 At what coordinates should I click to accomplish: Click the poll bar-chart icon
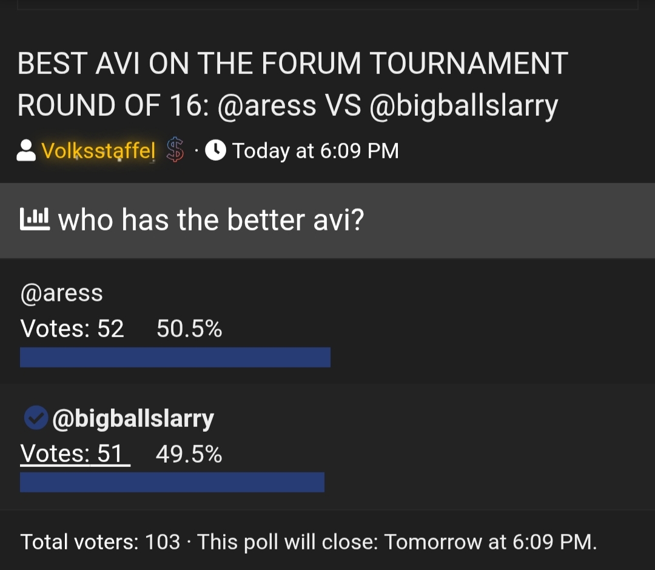point(35,220)
